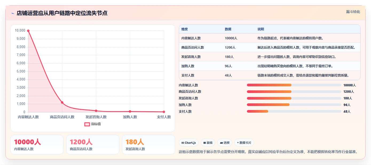Click the 10,000 y-axis label

(x=20, y=31)
